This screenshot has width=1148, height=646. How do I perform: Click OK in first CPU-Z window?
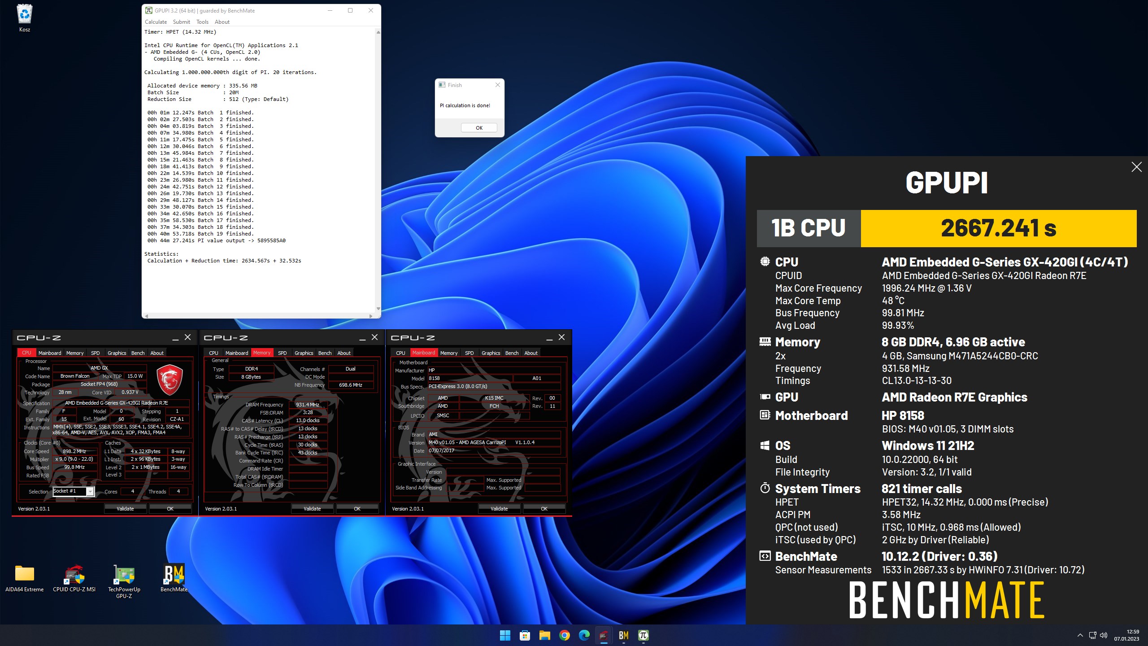[x=170, y=509]
